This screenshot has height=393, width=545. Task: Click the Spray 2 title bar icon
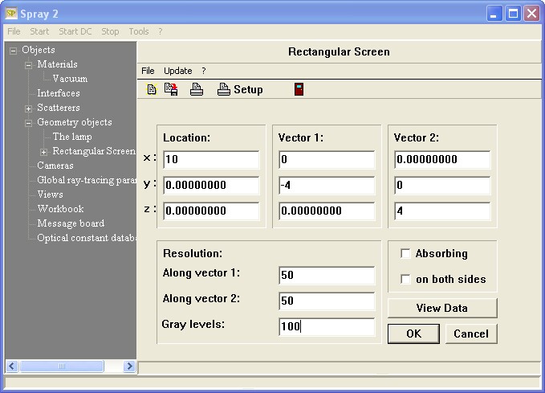click(10, 13)
